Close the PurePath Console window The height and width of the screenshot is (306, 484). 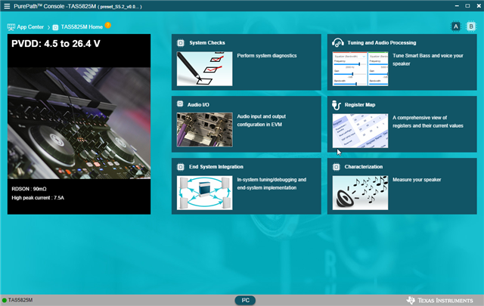pos(479,6)
